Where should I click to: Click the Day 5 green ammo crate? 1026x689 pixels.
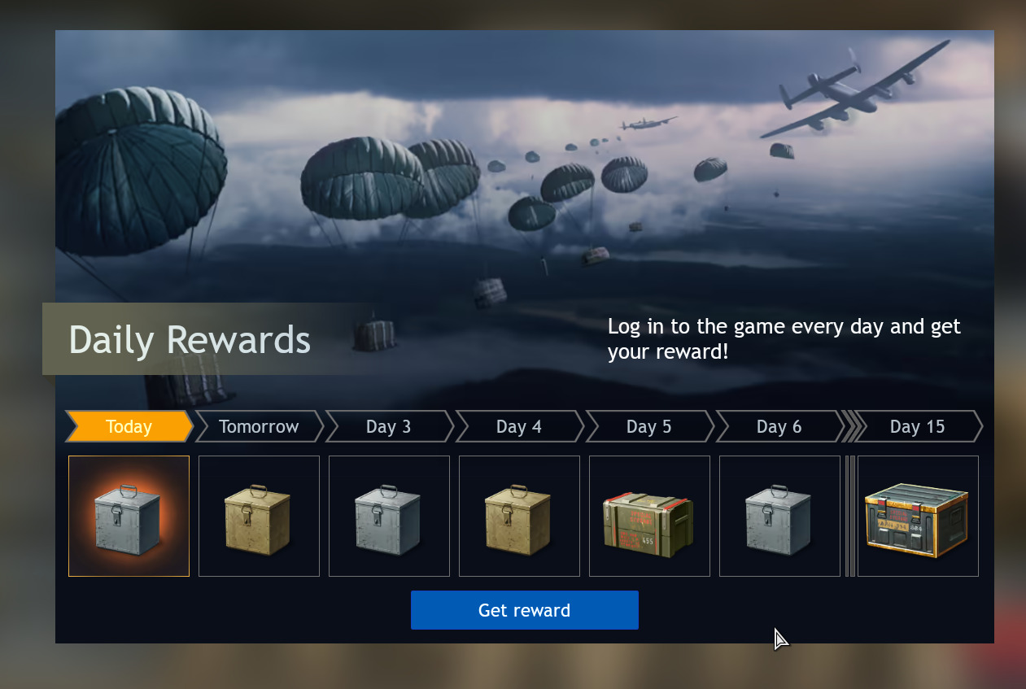[649, 516]
